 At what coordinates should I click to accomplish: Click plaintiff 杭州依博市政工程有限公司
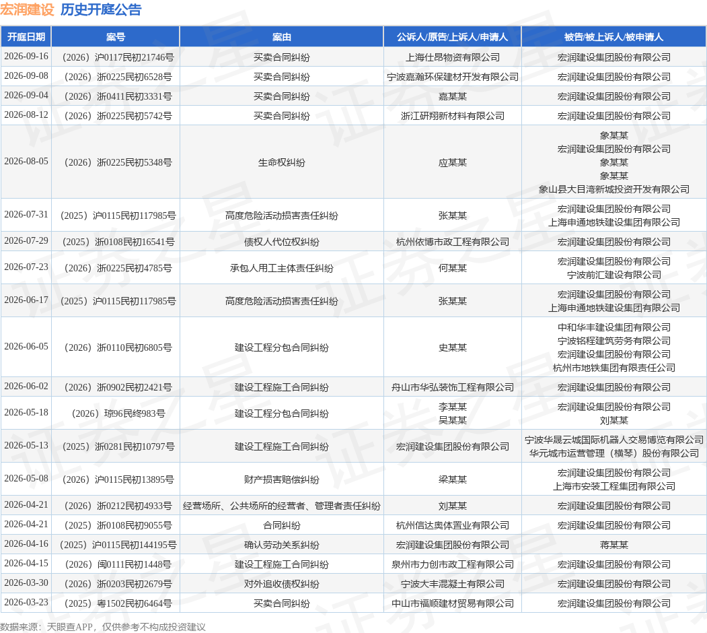(x=452, y=242)
